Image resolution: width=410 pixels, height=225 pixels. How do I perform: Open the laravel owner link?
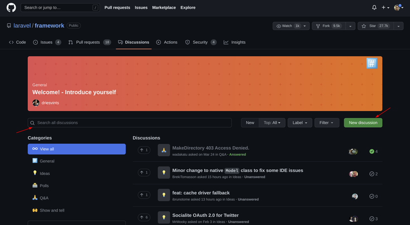coord(22,26)
